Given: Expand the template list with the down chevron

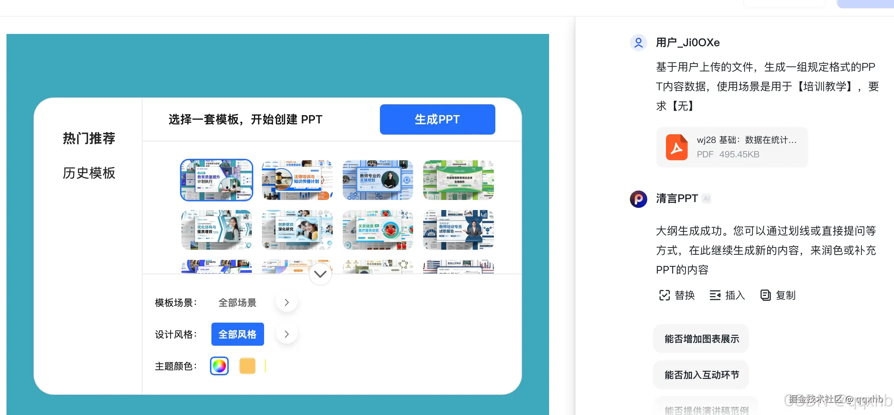Looking at the screenshot, I should [x=320, y=274].
